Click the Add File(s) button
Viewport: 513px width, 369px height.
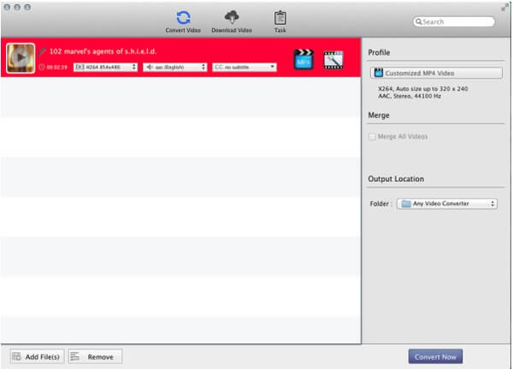pyautogui.click(x=35, y=356)
